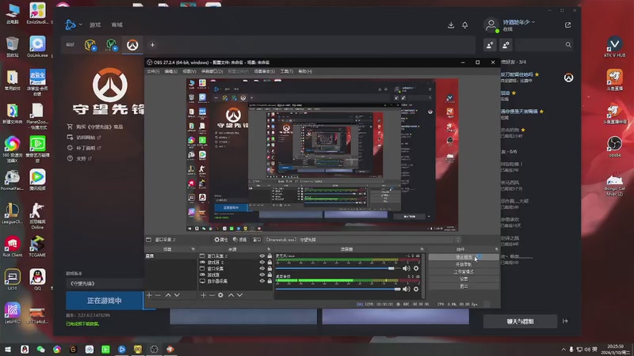Click the 正在游戏中 play button

105,301
